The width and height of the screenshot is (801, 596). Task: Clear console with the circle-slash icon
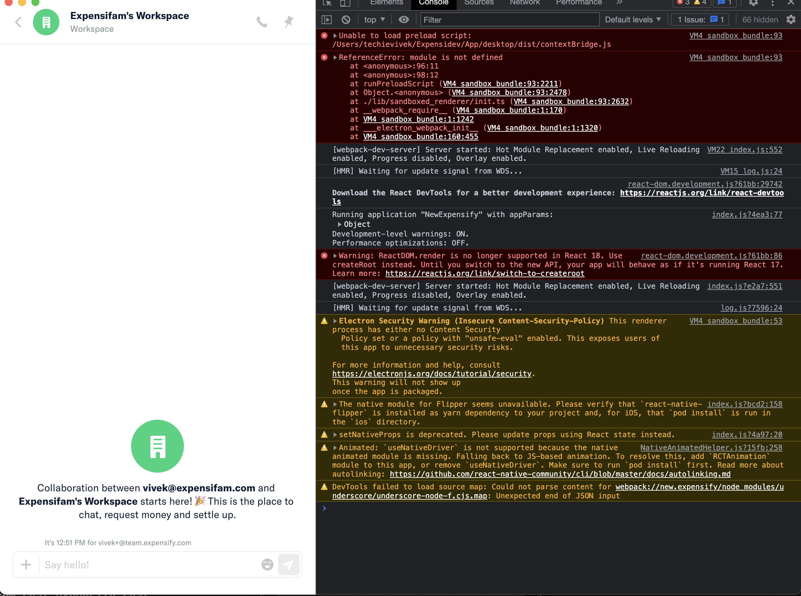click(x=346, y=20)
